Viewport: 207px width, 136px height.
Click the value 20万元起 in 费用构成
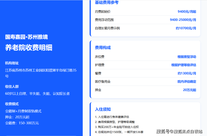click(190, 90)
